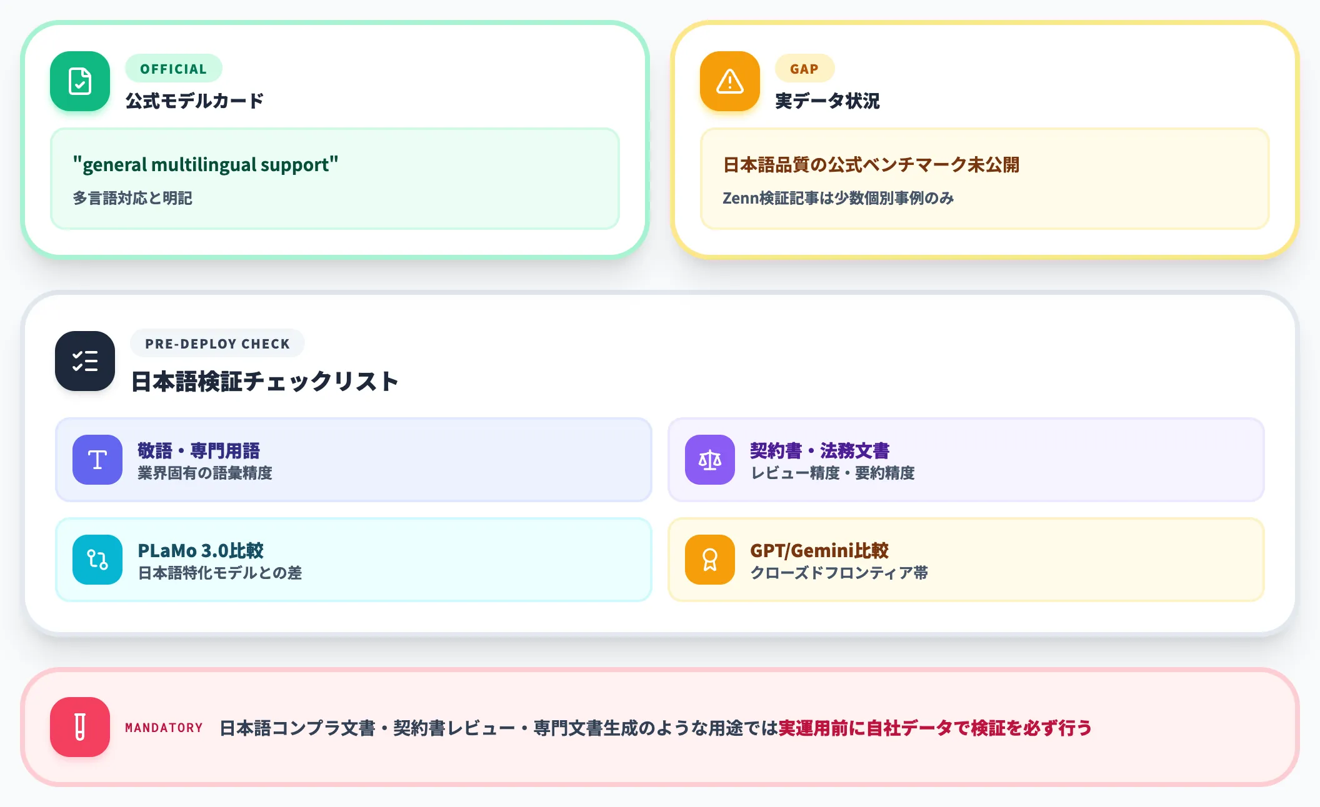Screen dimensions: 1320x807
Task: Click the violet scales of justice icon
Action: (710, 460)
